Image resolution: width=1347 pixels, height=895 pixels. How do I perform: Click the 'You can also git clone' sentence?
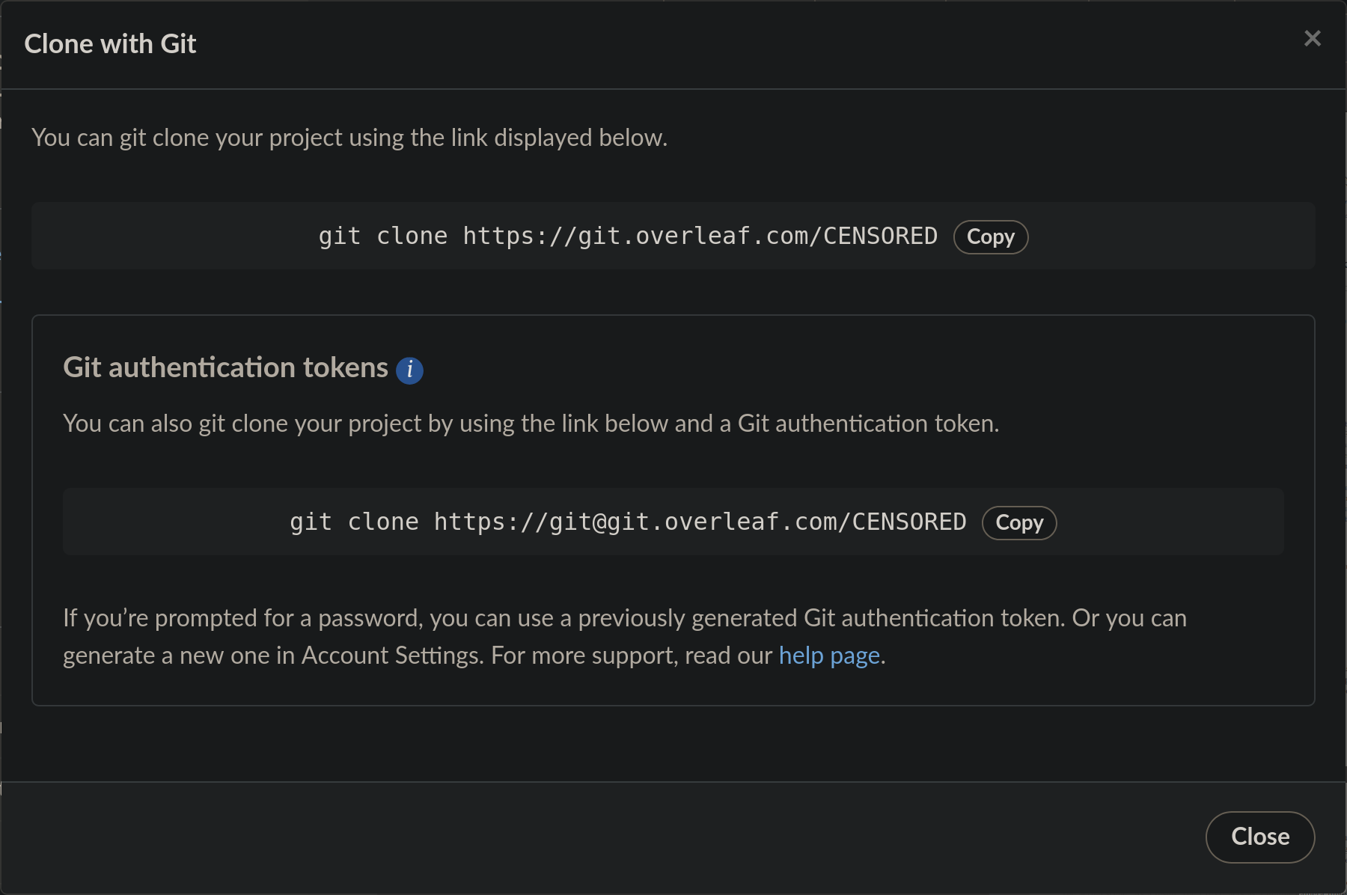point(531,424)
